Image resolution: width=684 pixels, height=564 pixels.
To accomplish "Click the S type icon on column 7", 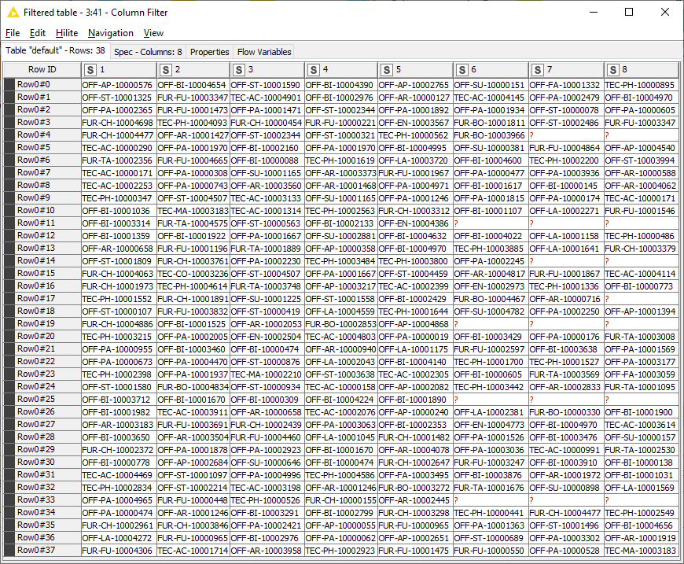I will [x=538, y=69].
